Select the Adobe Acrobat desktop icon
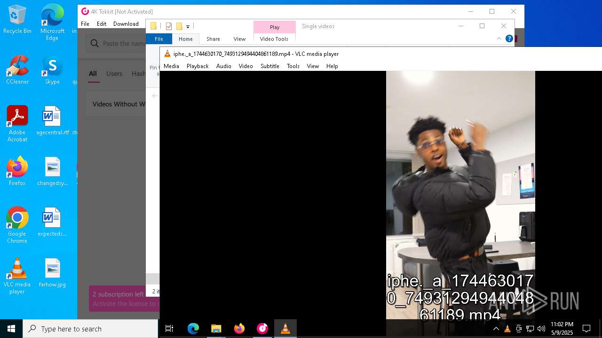602x338 pixels. 17,124
